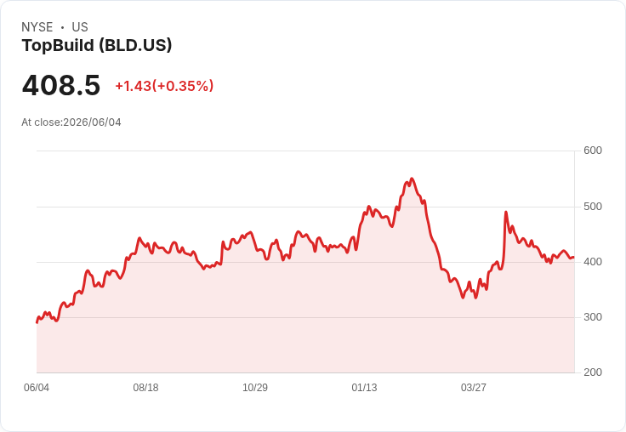Image resolution: width=626 pixels, height=432 pixels.
Task: Click the 10/29 x-axis date label
Action: 255,387
